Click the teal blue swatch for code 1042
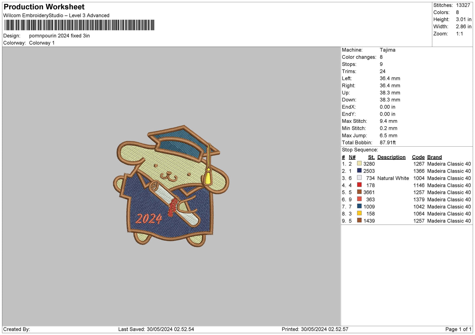Image resolution: width=475 pixels, height=335 pixels. pos(359,206)
